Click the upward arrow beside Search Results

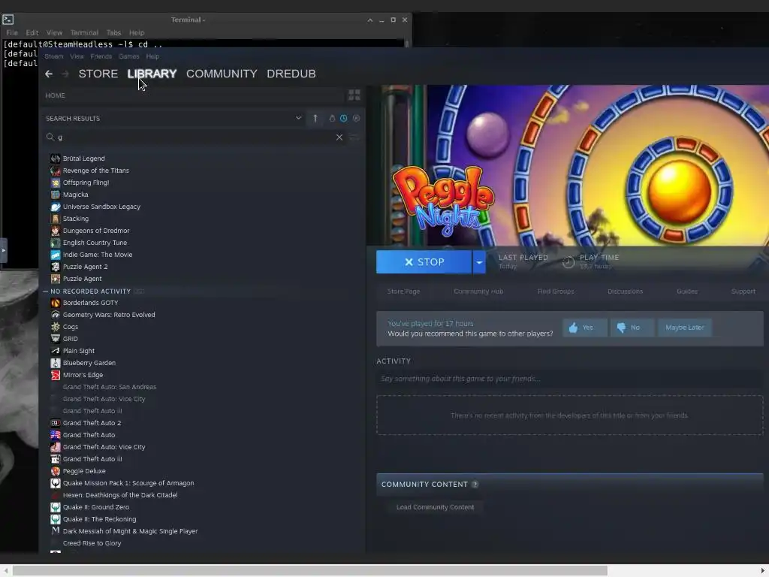pyautogui.click(x=315, y=118)
